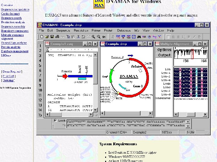Click the Zoom in magnifier icon

93,37
